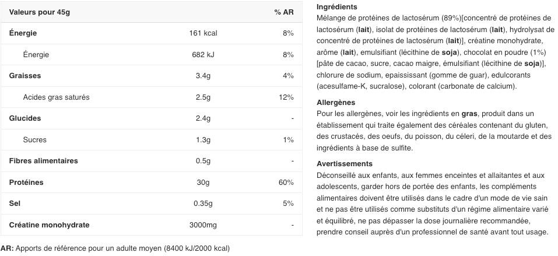Select the '3000mg' creatine value
Image resolution: width=558 pixels, height=256 pixels.
(x=203, y=225)
